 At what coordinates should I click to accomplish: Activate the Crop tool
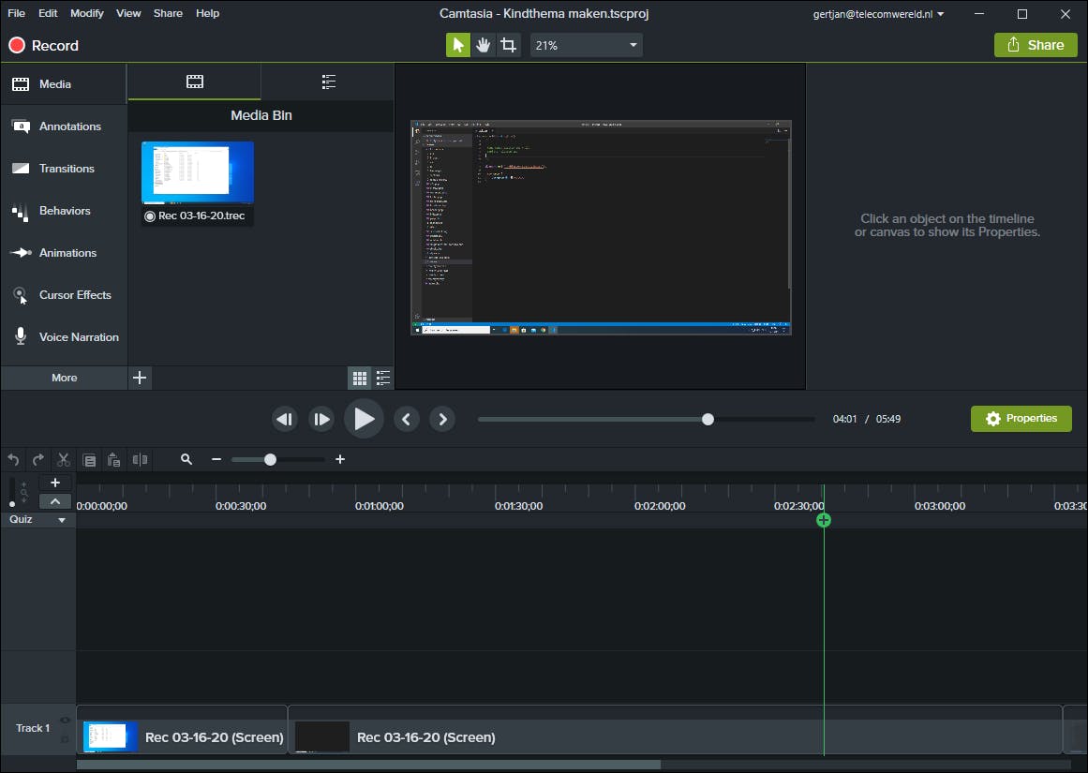pos(508,45)
